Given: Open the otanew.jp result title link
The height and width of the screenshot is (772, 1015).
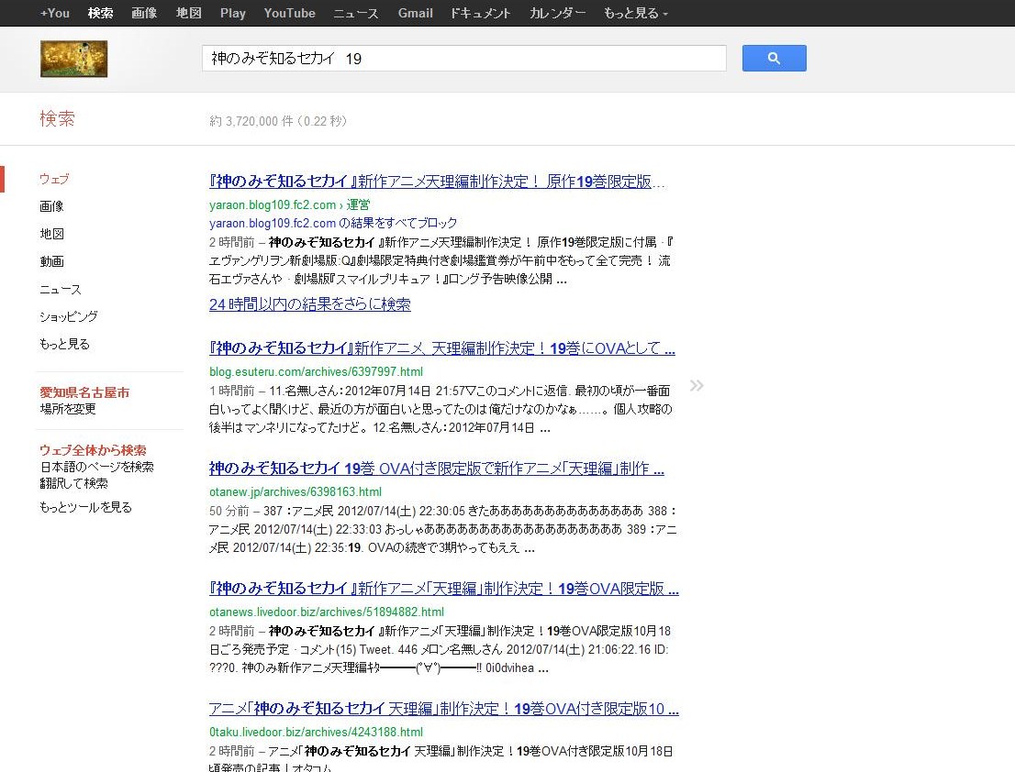Looking at the screenshot, I should click(x=437, y=469).
